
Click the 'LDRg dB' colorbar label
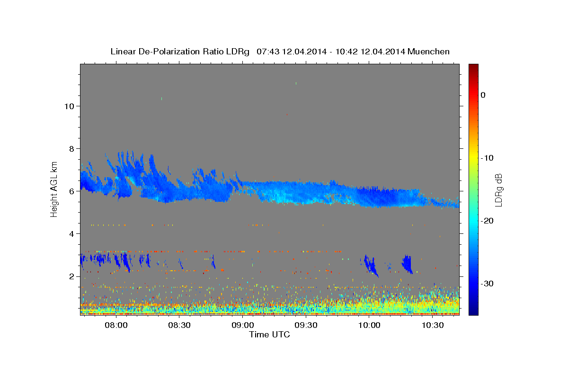[498, 190]
